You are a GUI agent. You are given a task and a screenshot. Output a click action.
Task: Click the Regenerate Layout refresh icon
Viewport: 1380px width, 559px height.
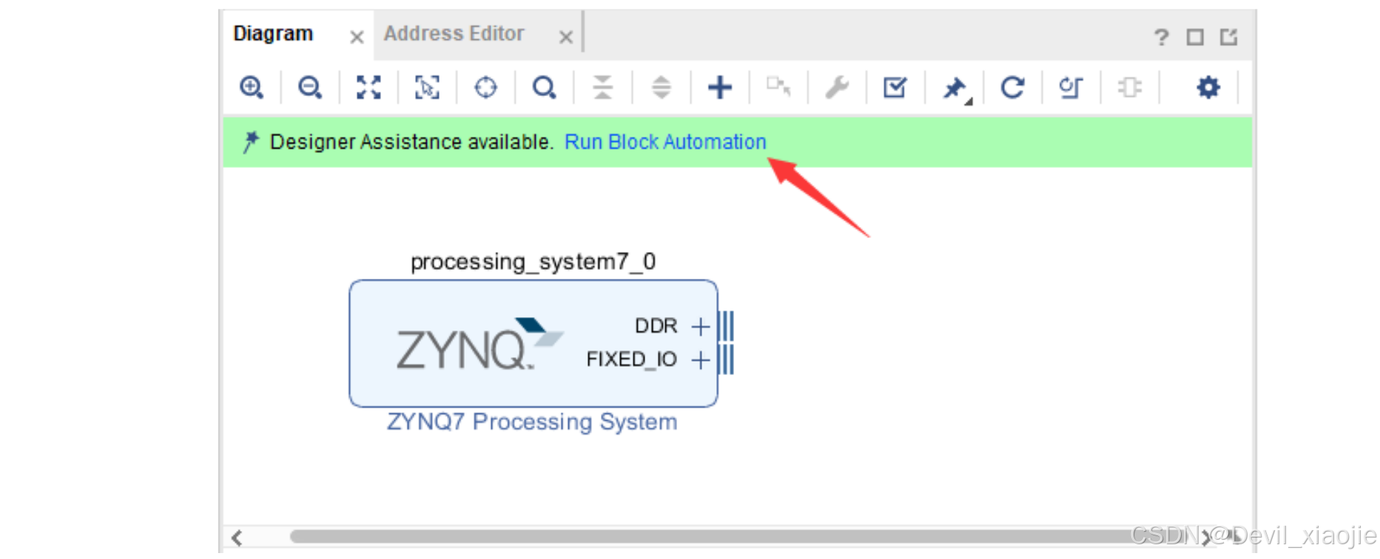[1012, 87]
